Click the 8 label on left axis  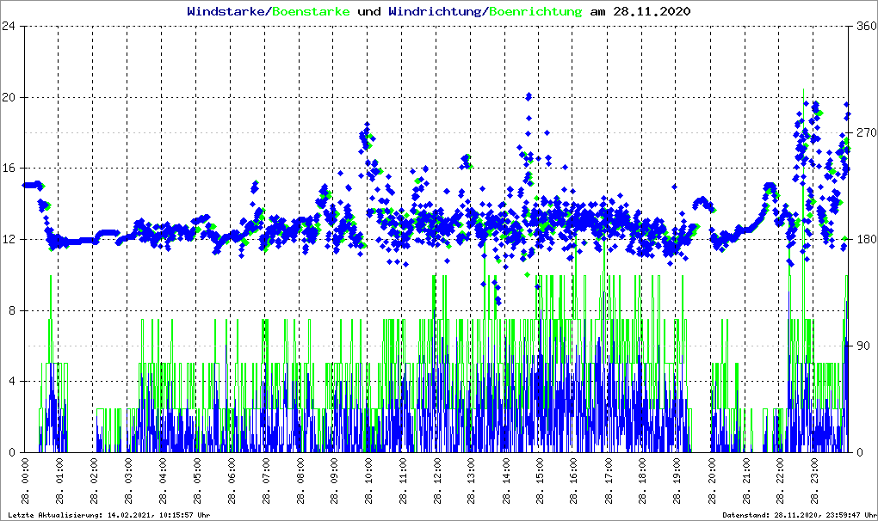[x=12, y=310]
